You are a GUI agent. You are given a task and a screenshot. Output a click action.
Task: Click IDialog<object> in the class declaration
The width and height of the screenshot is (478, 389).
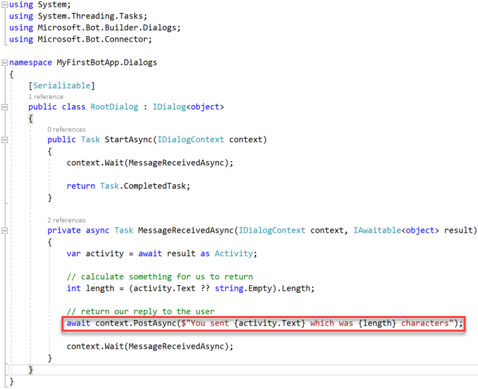[x=188, y=107]
